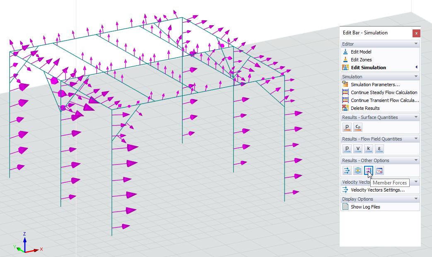Click the arrow beside Edit Simulation
Image resolution: width=432 pixels, height=257 pixels.
[416, 67]
